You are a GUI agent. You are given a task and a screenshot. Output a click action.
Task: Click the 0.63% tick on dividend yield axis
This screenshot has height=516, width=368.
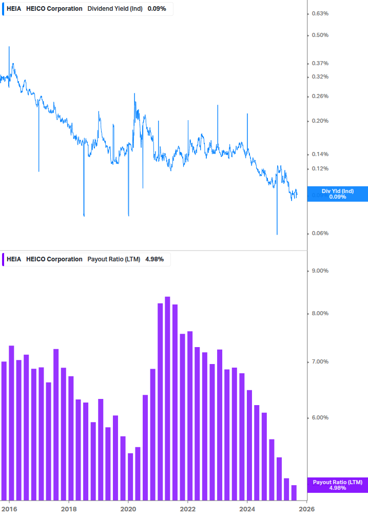pos(320,13)
